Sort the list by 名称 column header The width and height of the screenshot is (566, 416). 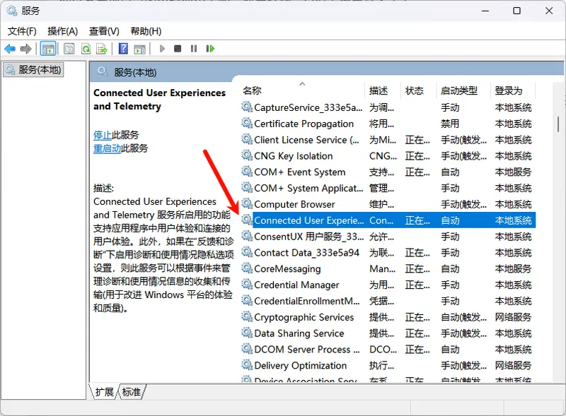tap(252, 90)
